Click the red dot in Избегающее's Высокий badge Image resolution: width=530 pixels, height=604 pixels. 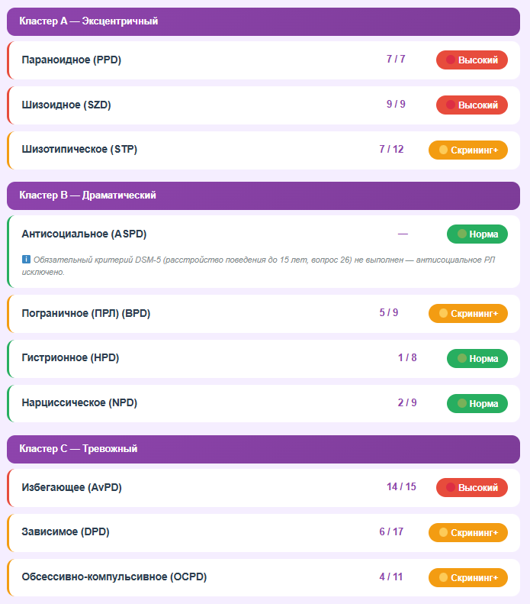(x=450, y=487)
